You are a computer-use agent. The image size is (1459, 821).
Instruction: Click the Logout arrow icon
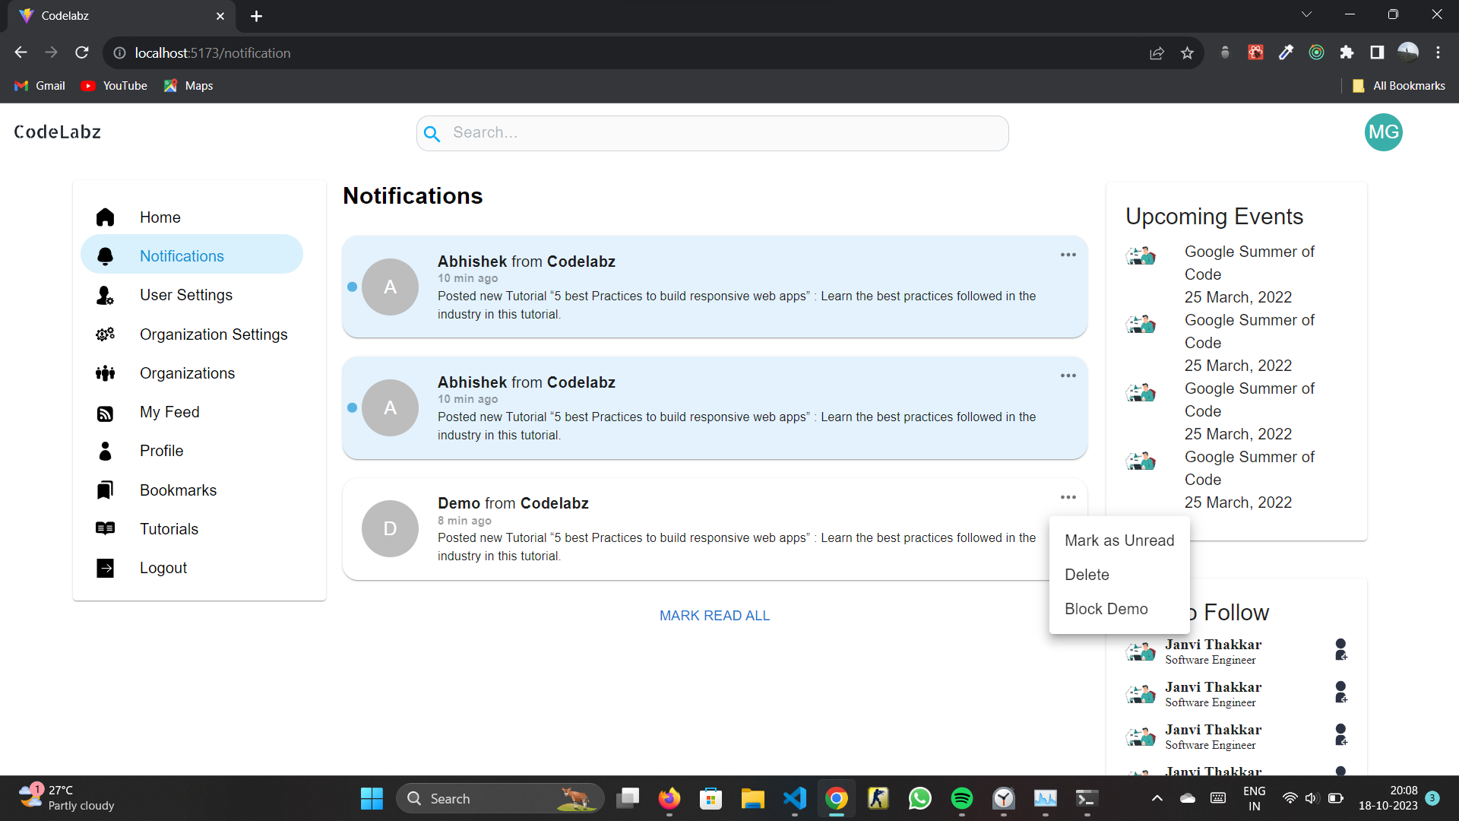(x=105, y=568)
